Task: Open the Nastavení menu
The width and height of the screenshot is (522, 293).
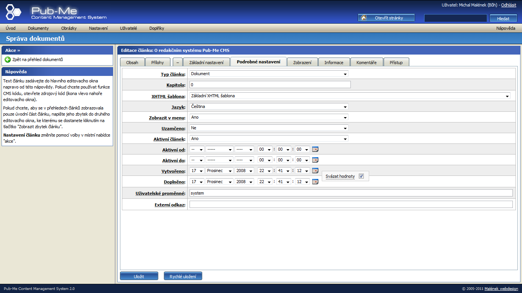Action: [x=98, y=28]
